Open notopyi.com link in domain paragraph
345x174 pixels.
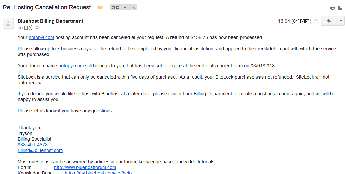click(71, 66)
